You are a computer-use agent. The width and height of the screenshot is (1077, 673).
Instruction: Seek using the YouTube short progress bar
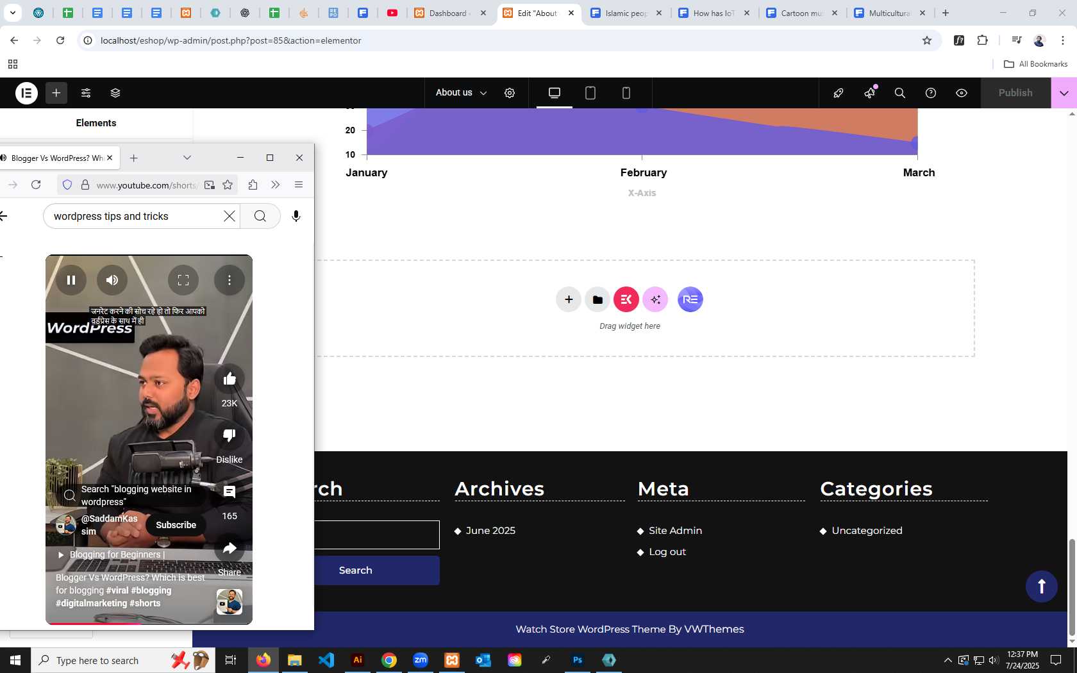(149, 622)
